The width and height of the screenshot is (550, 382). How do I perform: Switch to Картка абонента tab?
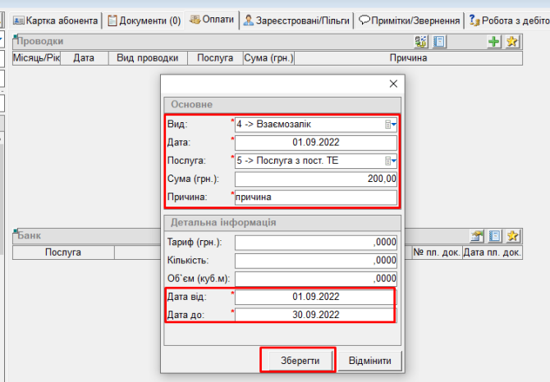[x=57, y=20]
